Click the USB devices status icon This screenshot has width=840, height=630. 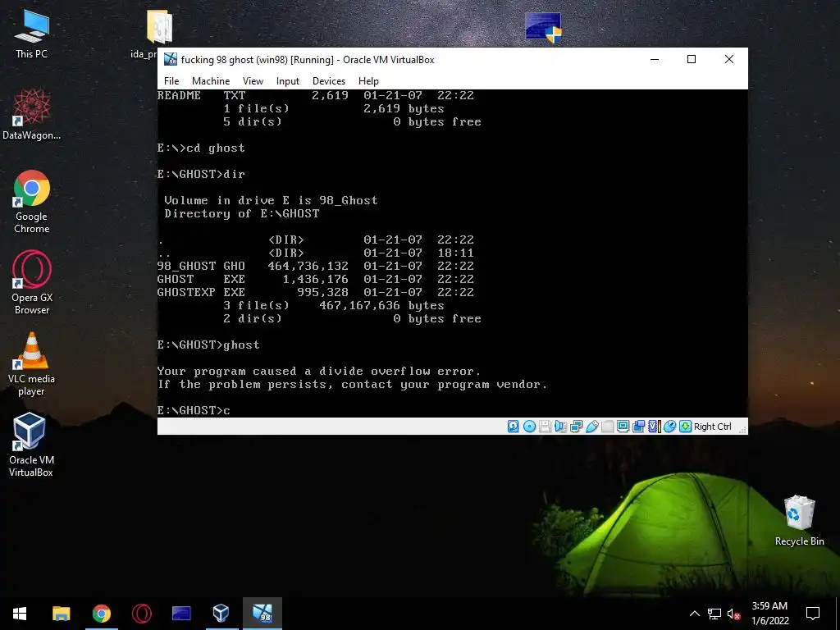[x=591, y=427]
